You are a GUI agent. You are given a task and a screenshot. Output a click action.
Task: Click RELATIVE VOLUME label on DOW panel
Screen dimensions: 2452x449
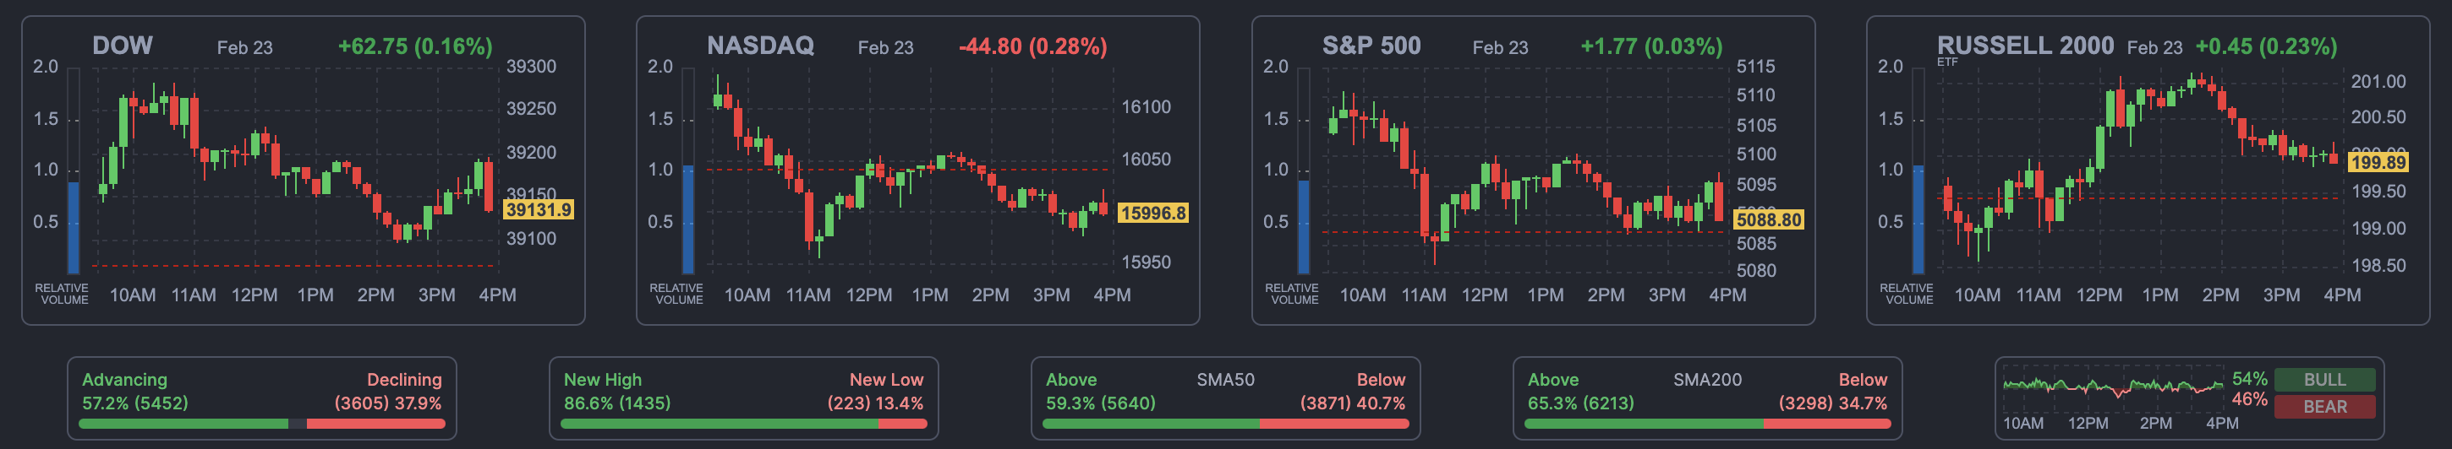point(63,294)
